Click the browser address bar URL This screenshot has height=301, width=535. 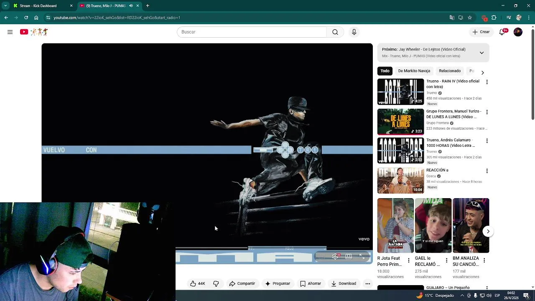pos(117,18)
